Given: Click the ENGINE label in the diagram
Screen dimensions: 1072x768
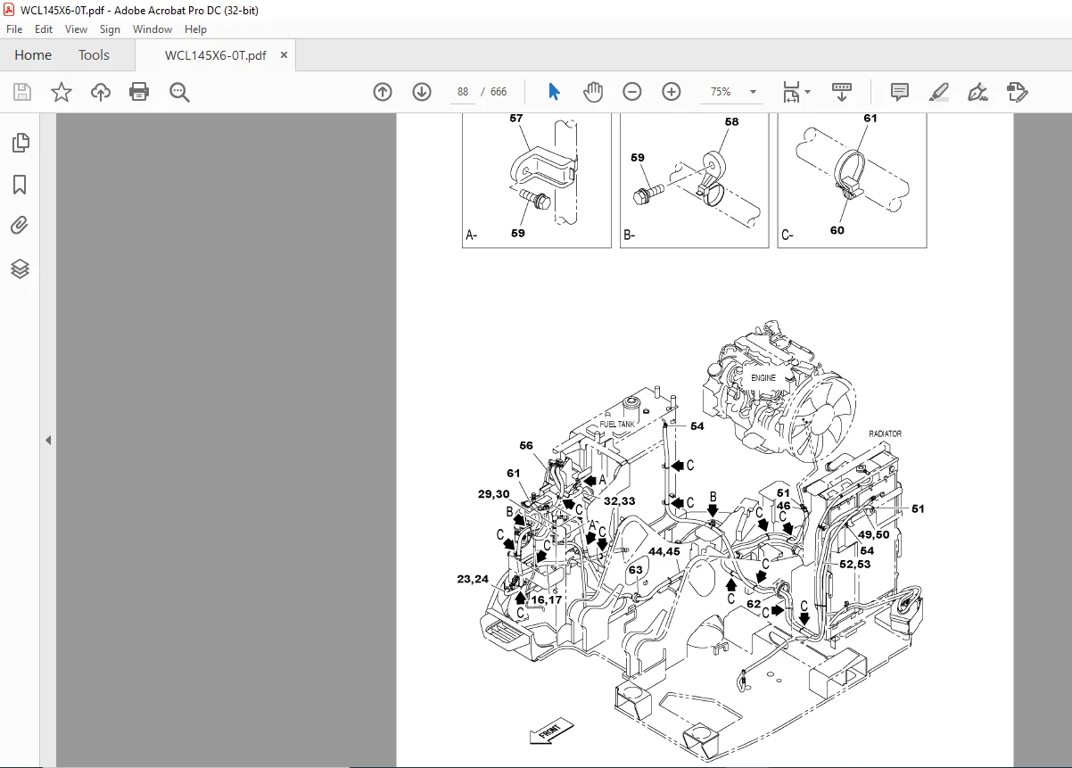Looking at the screenshot, I should pos(763,378).
